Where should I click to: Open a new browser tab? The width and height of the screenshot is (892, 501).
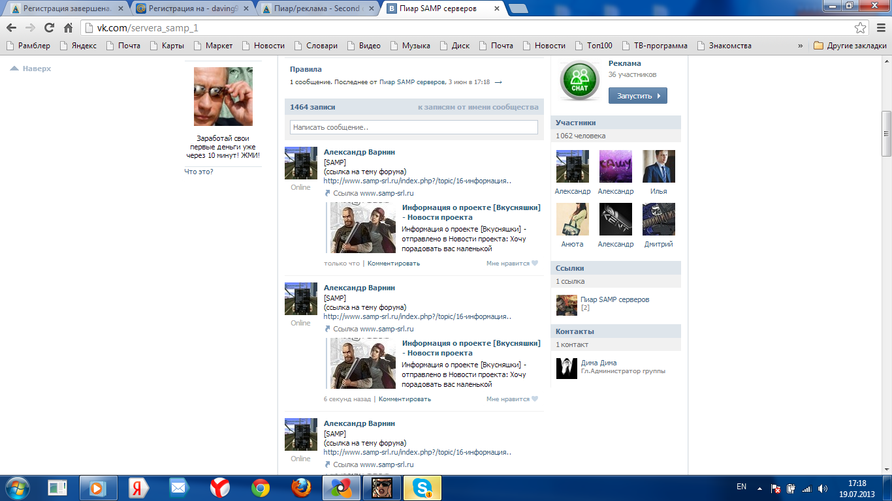click(x=518, y=8)
